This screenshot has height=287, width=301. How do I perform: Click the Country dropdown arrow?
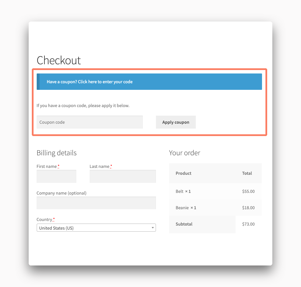pyautogui.click(x=153, y=228)
